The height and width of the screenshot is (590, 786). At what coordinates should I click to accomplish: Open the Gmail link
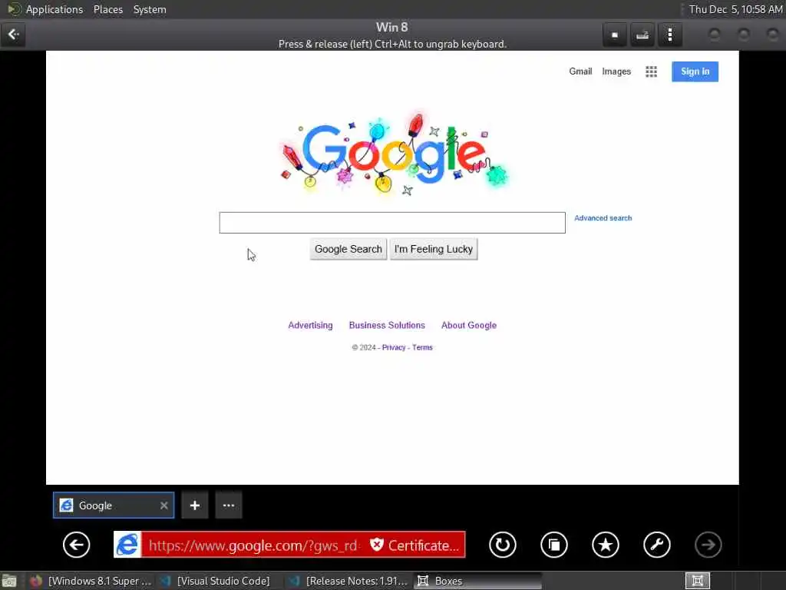pyautogui.click(x=580, y=71)
